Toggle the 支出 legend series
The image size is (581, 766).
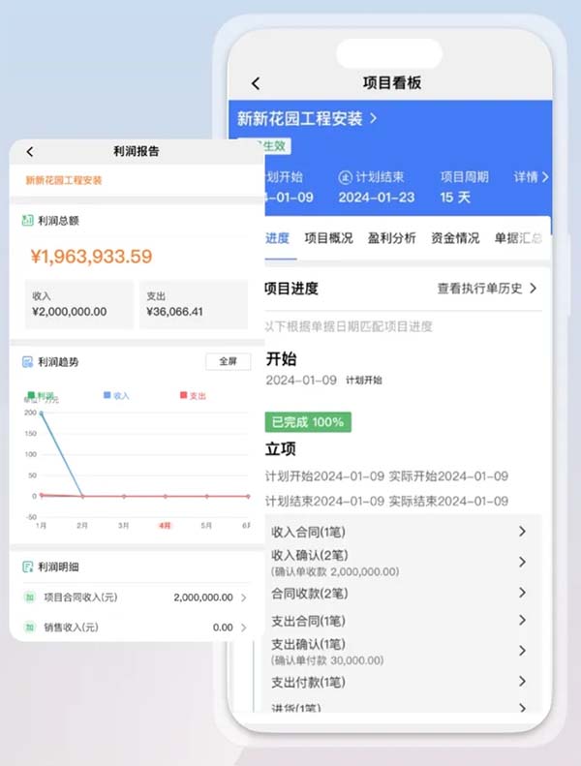pyautogui.click(x=192, y=395)
